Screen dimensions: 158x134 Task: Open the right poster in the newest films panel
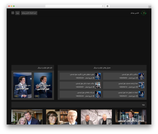pyautogui.click(x=43, y=85)
